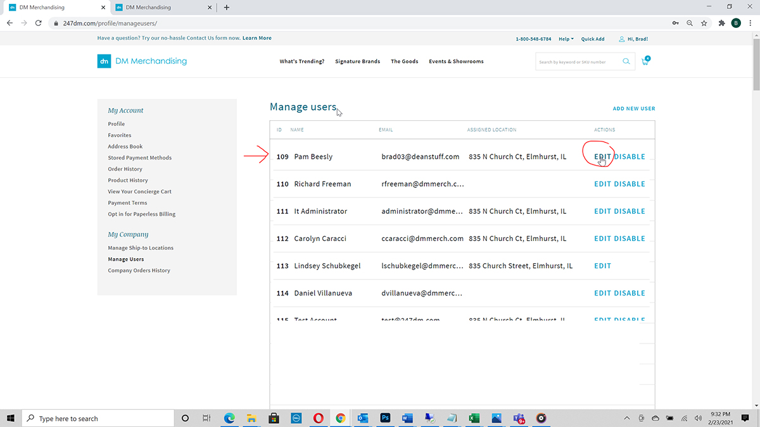Click the search magnifier in the site search
This screenshot has width=760, height=427.
[x=626, y=61]
